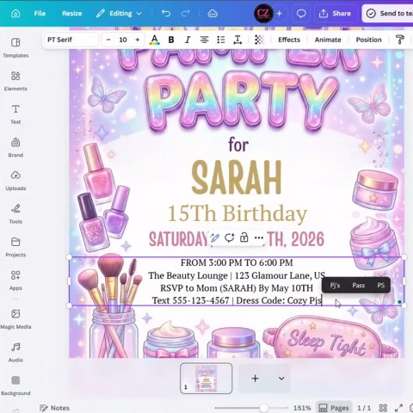Open the text spacing options
The height and width of the screenshot is (413, 413).
point(237,40)
